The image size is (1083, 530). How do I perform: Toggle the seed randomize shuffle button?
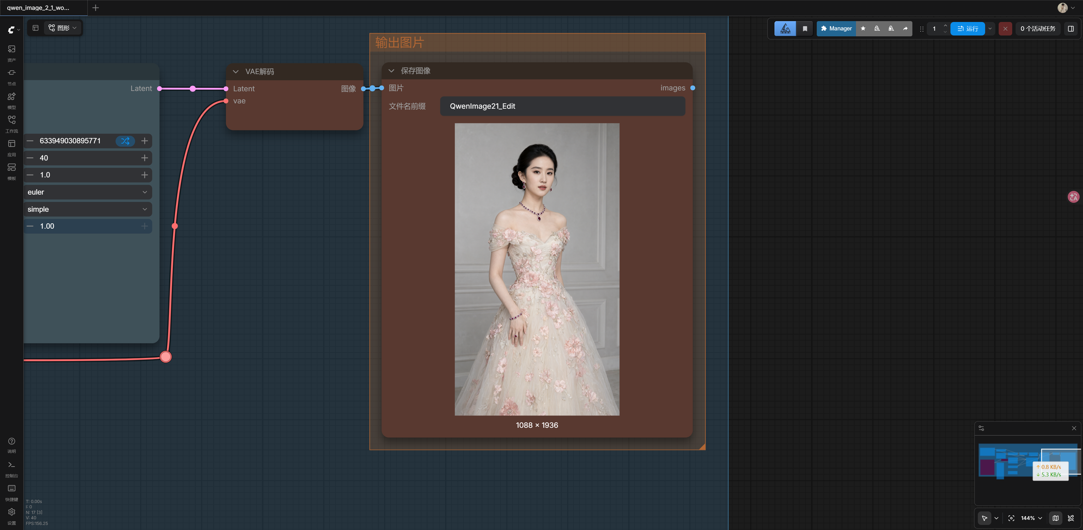125,141
